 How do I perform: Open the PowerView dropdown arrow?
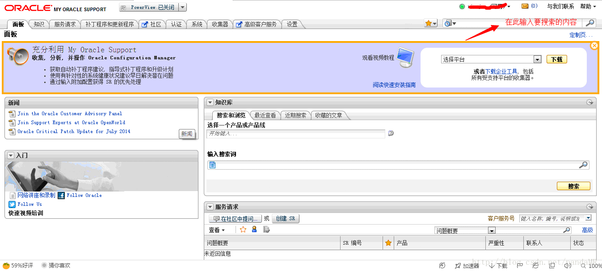coord(182,8)
